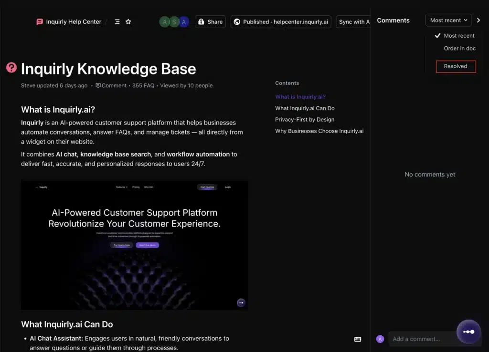The image size is (489, 352).
Task: Click the 'S' collaborator avatar
Action: (174, 22)
